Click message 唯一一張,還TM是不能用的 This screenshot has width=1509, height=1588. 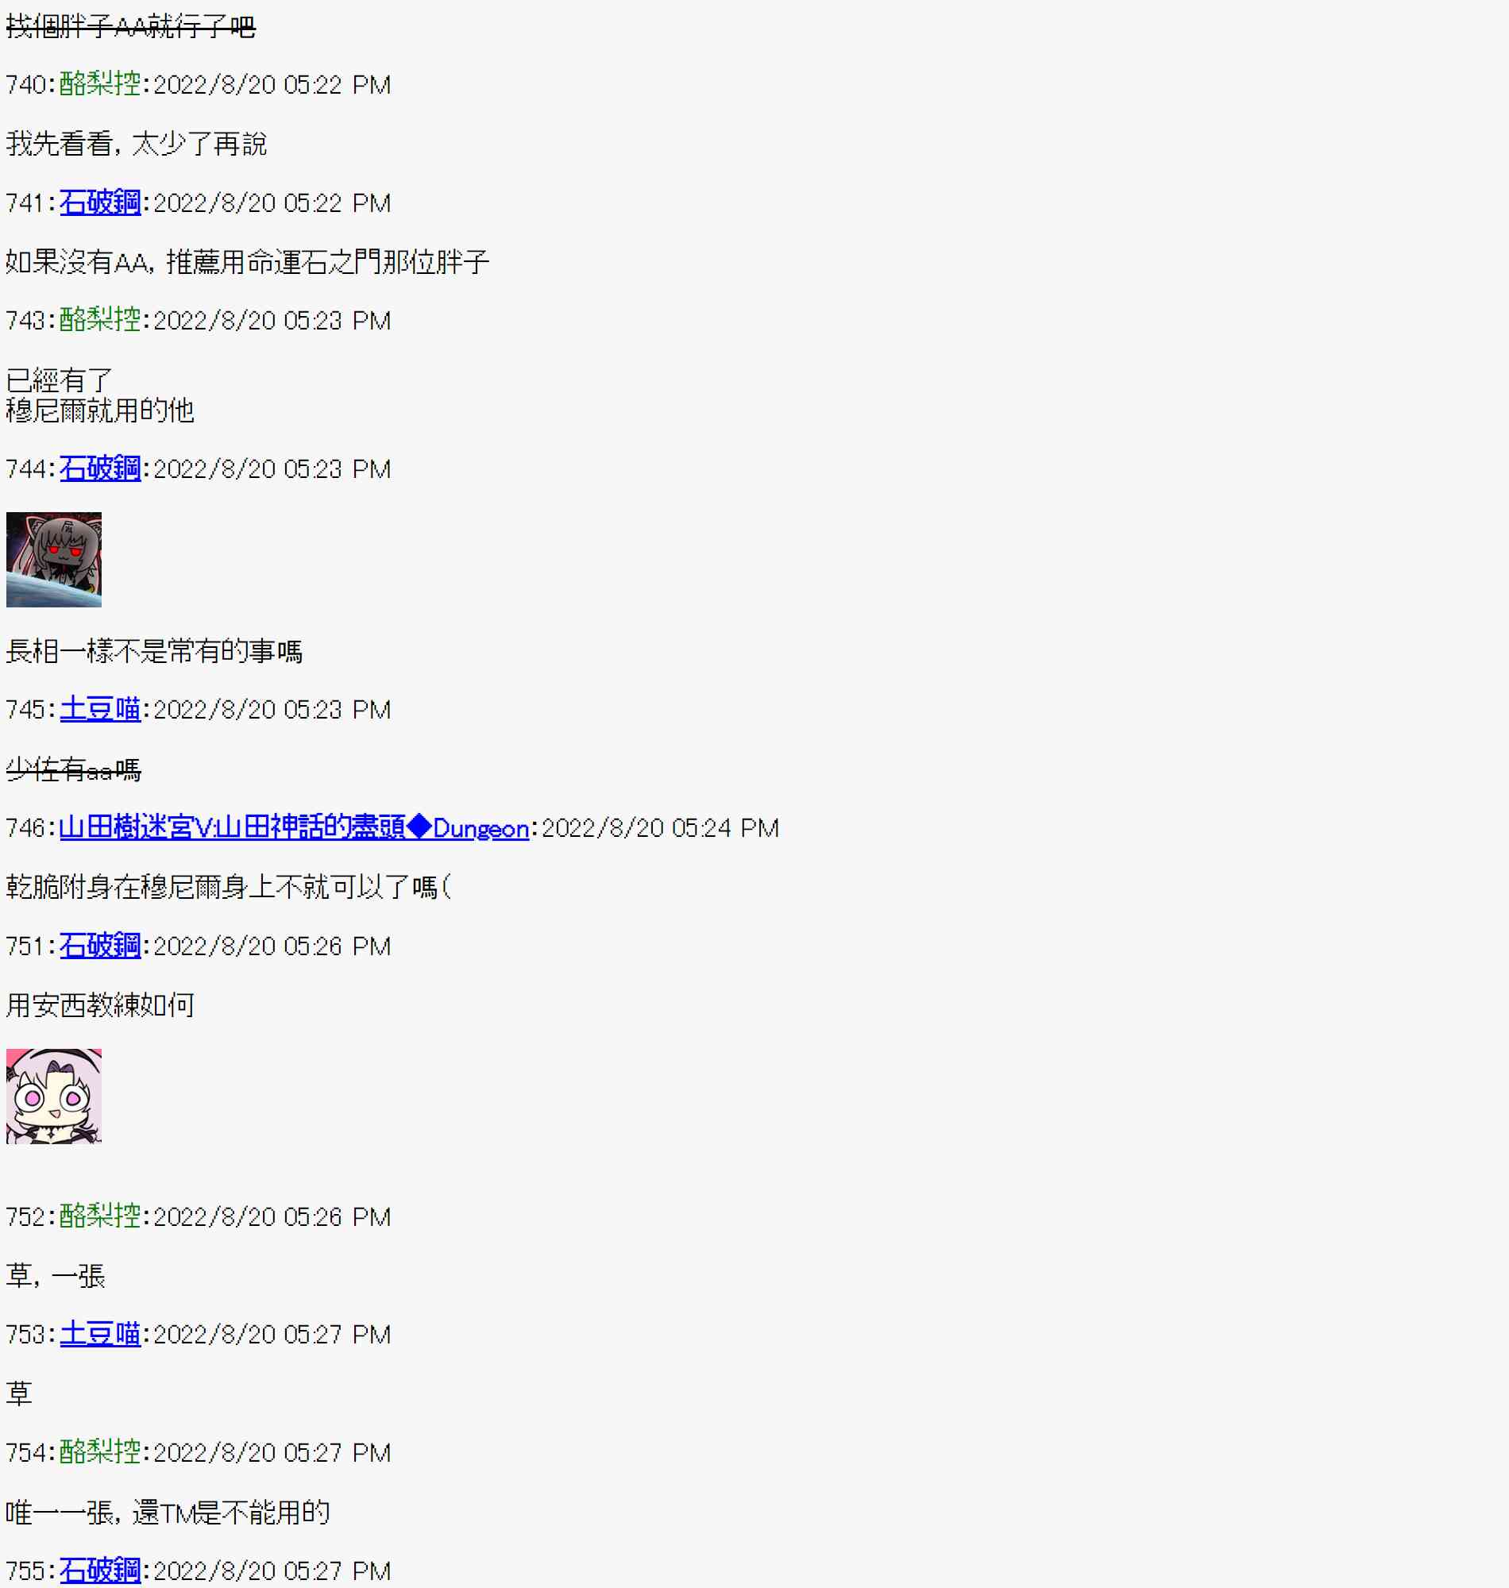point(168,1513)
